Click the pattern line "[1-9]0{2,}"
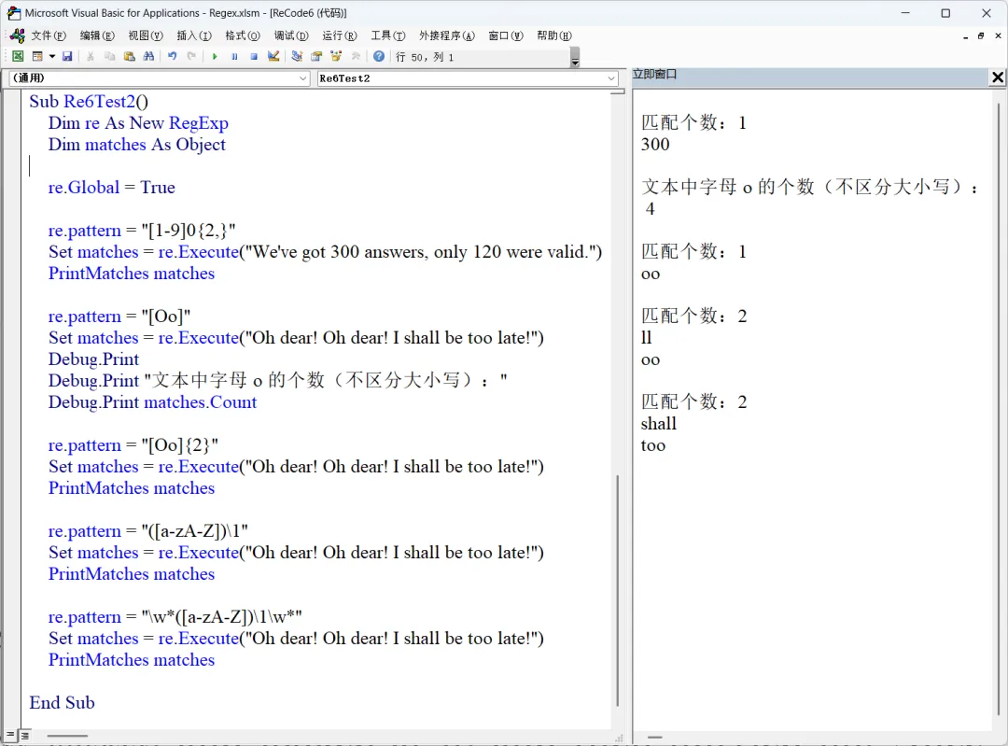The width and height of the screenshot is (1008, 746). pyautogui.click(x=142, y=231)
